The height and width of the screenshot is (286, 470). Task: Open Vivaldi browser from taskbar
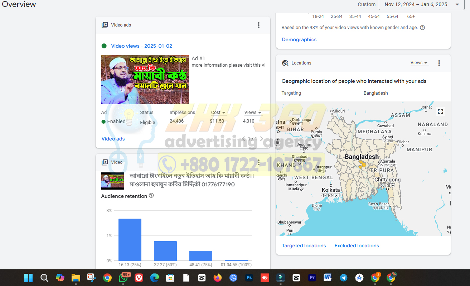139,278
